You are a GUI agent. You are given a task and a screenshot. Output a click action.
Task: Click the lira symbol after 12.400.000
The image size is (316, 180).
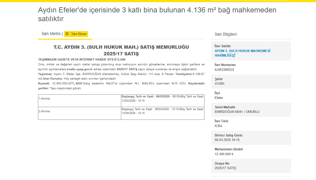[x=232, y=154]
